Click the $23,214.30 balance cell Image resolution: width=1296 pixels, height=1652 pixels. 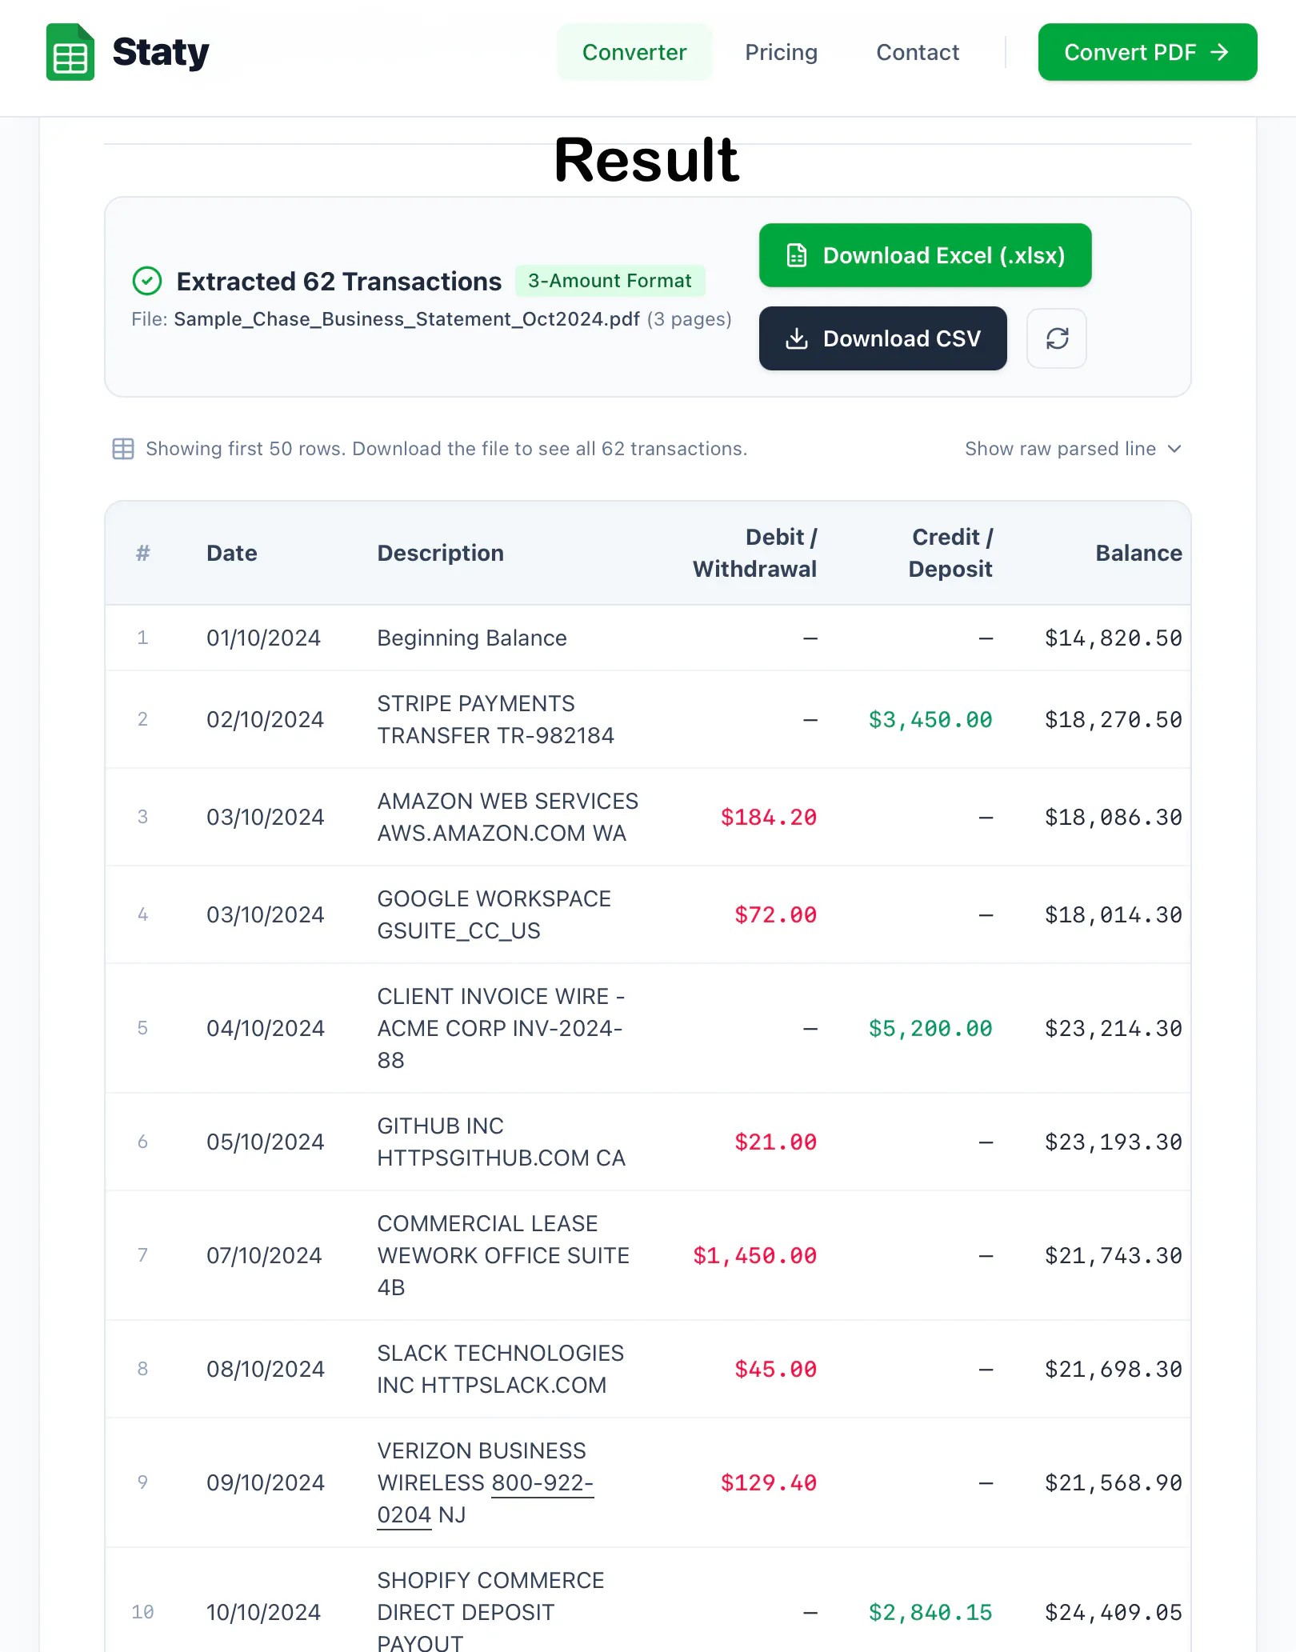pos(1114,1028)
